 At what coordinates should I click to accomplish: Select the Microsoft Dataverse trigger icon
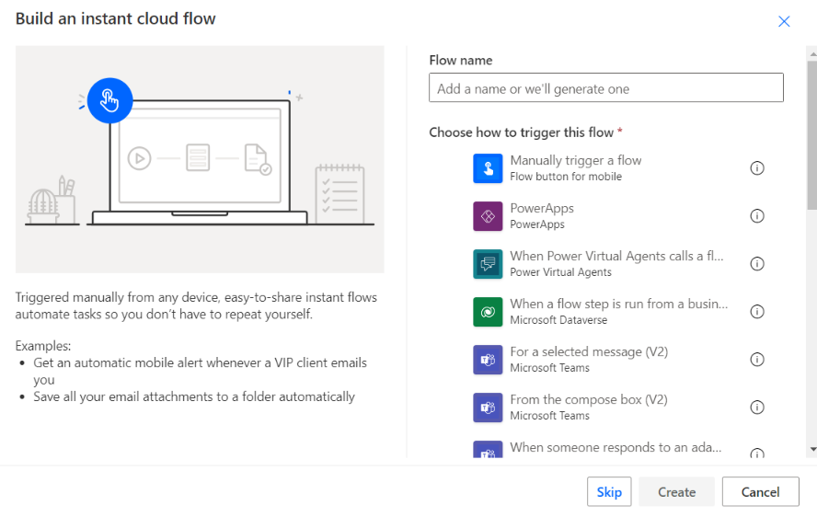(x=488, y=312)
